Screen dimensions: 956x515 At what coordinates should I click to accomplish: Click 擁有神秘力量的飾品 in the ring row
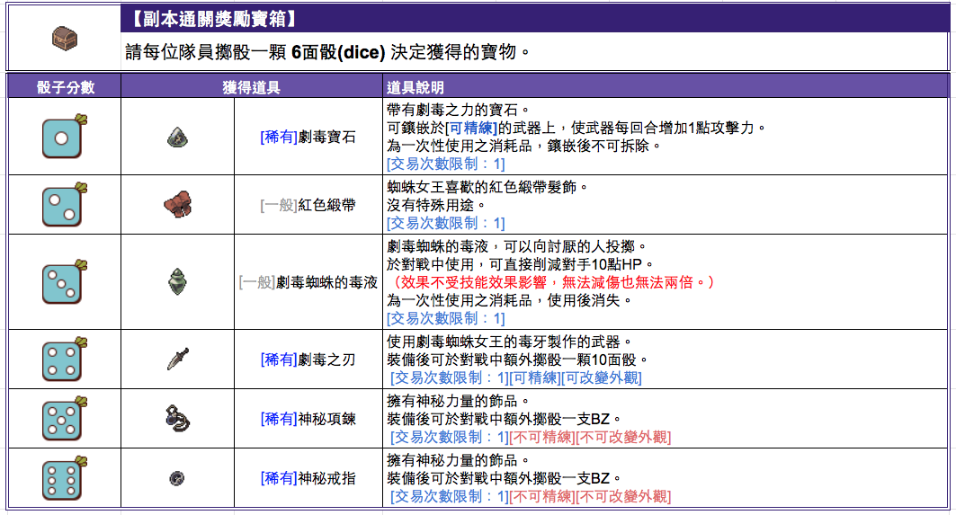tap(459, 460)
